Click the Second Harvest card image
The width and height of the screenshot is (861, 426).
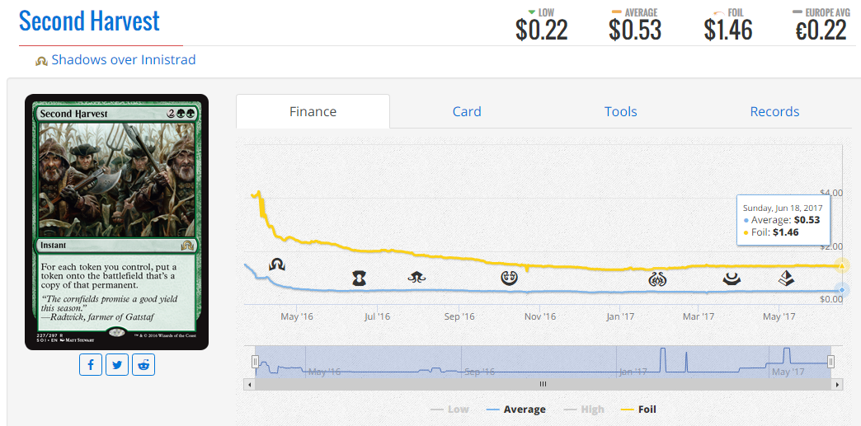[116, 222]
